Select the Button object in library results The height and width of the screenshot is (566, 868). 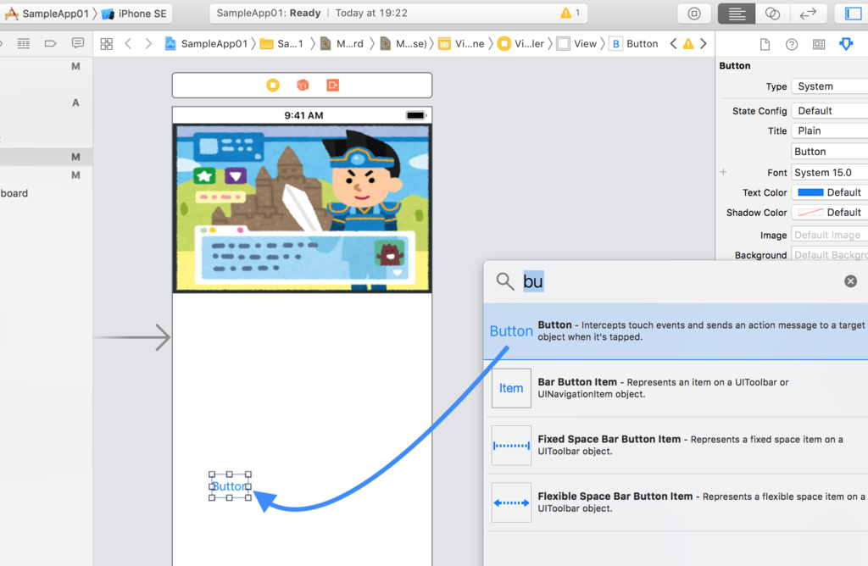676,330
